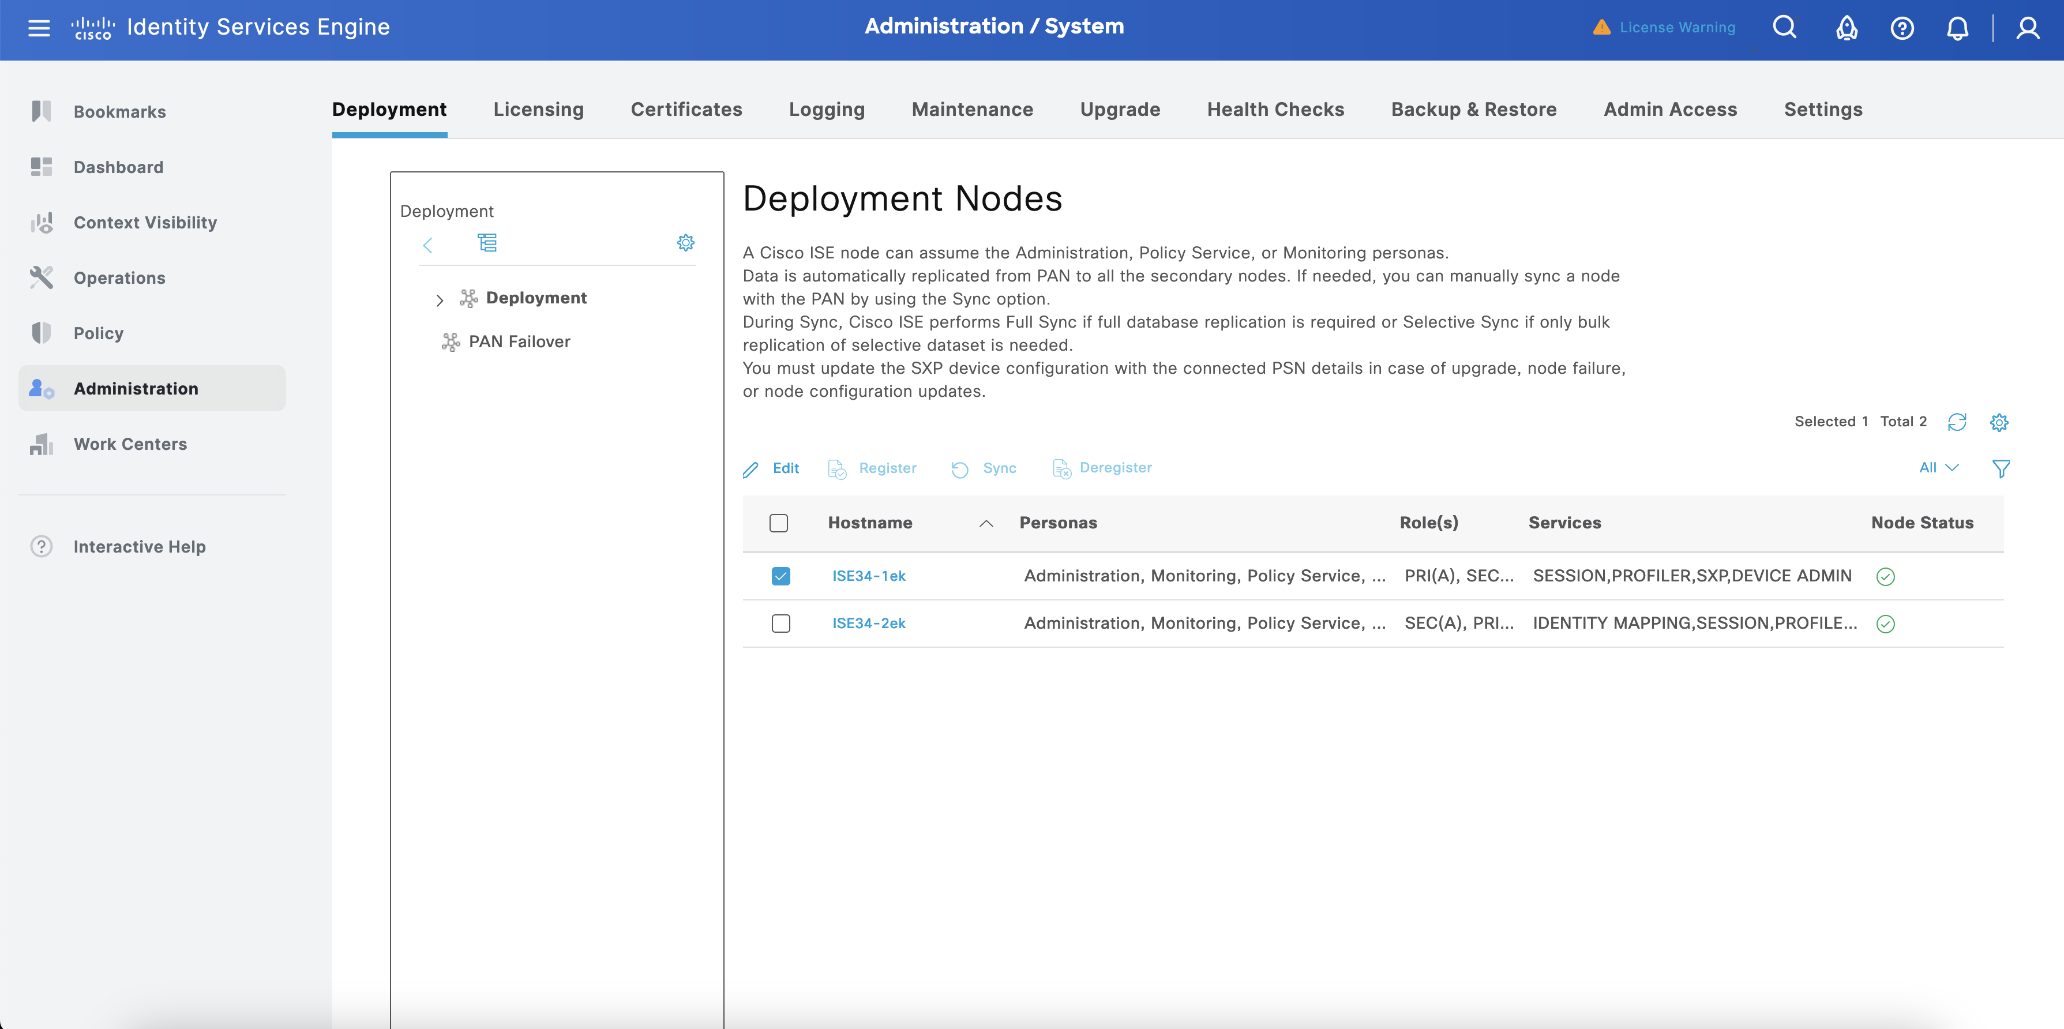Open the License Warning alert

pyautogui.click(x=1665, y=27)
